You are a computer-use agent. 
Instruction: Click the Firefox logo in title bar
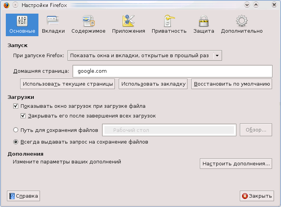(x=7, y=5)
